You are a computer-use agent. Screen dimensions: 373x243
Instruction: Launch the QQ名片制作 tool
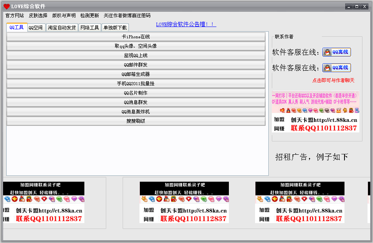136,93
